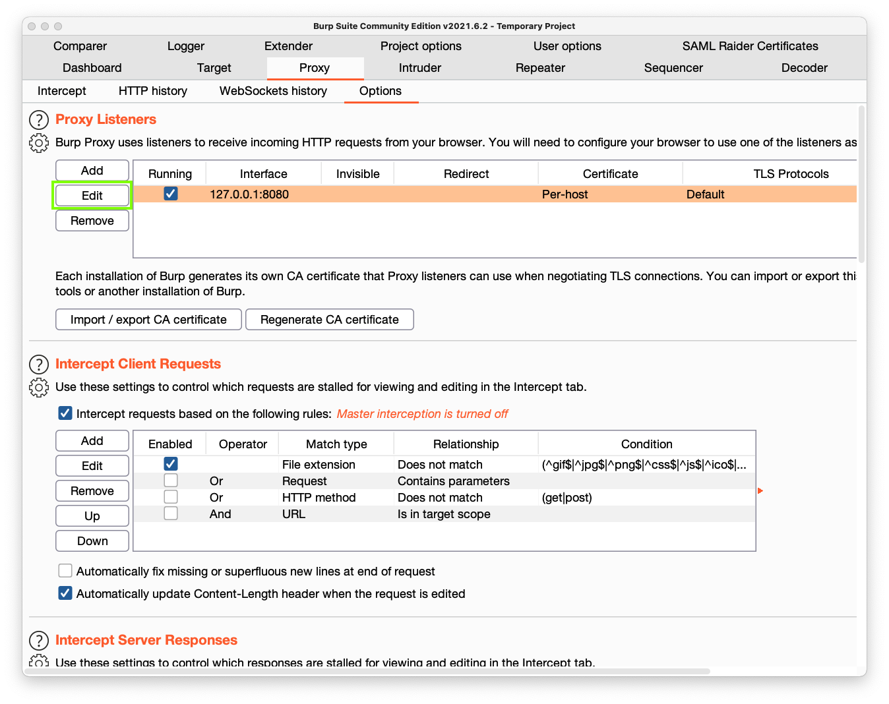
Task: Open the Project options tab
Action: coord(421,46)
